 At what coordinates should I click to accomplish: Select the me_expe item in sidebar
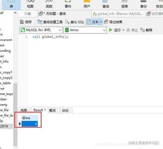[x=6, y=94]
